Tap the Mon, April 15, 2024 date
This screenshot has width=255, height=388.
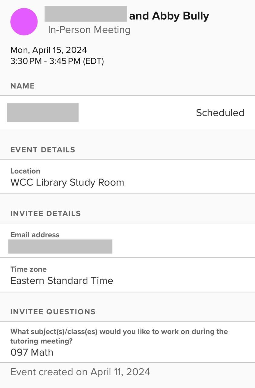[49, 50]
